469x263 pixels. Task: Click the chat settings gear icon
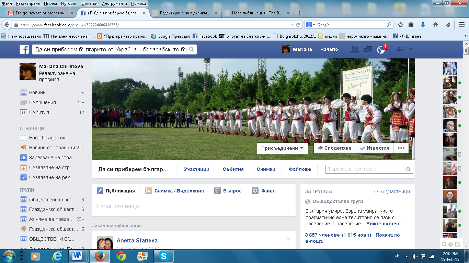pyautogui.click(x=451, y=244)
